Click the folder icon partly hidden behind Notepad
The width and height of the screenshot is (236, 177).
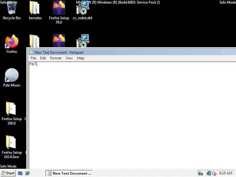click(x=35, y=41)
